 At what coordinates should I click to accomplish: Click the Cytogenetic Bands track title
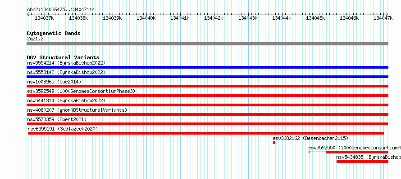pos(54,33)
